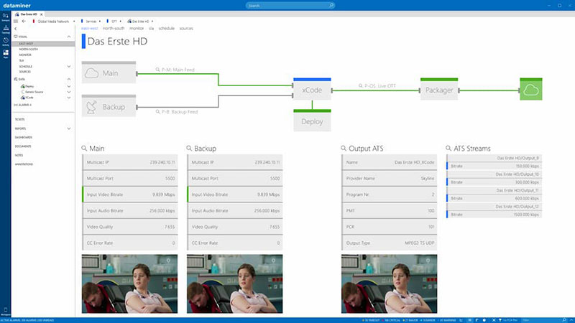The width and height of the screenshot is (575, 323).
Task: Expand the SCHEDULE item
Action: click(x=69, y=66)
